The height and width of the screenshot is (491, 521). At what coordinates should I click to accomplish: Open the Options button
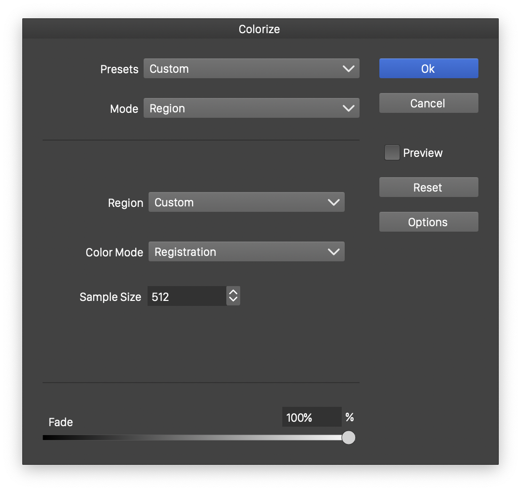click(428, 222)
